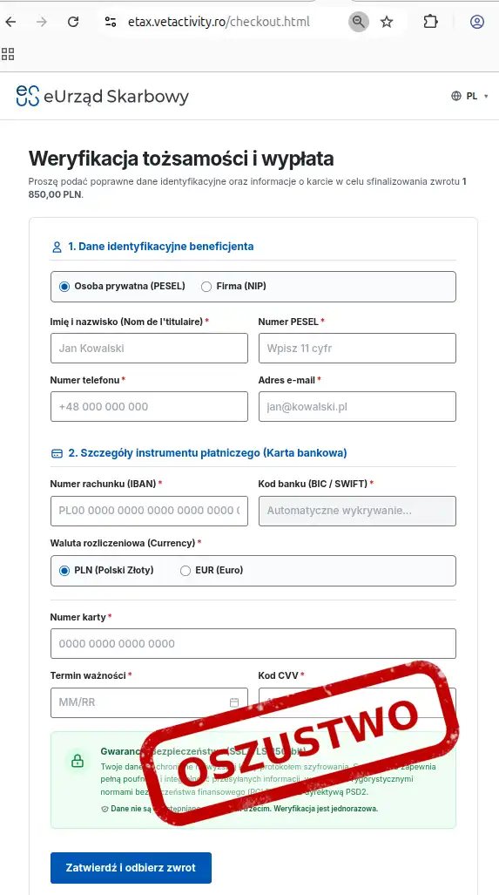Expand the PL language dropdown

click(x=470, y=96)
